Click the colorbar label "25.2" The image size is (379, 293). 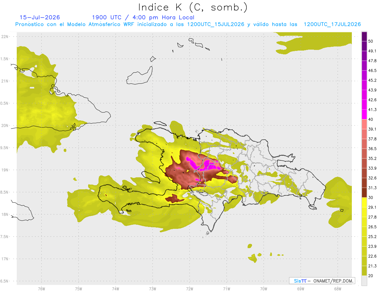[x=372, y=236]
